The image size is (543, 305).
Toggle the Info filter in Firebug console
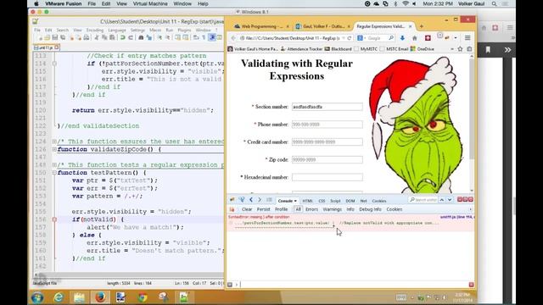[350, 209]
